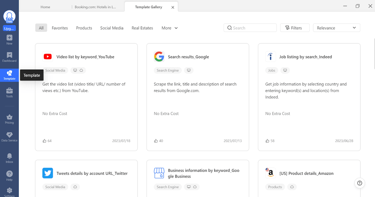The image size is (375, 197).
Task: Open the Pricing sidebar item
Action: 9,119
